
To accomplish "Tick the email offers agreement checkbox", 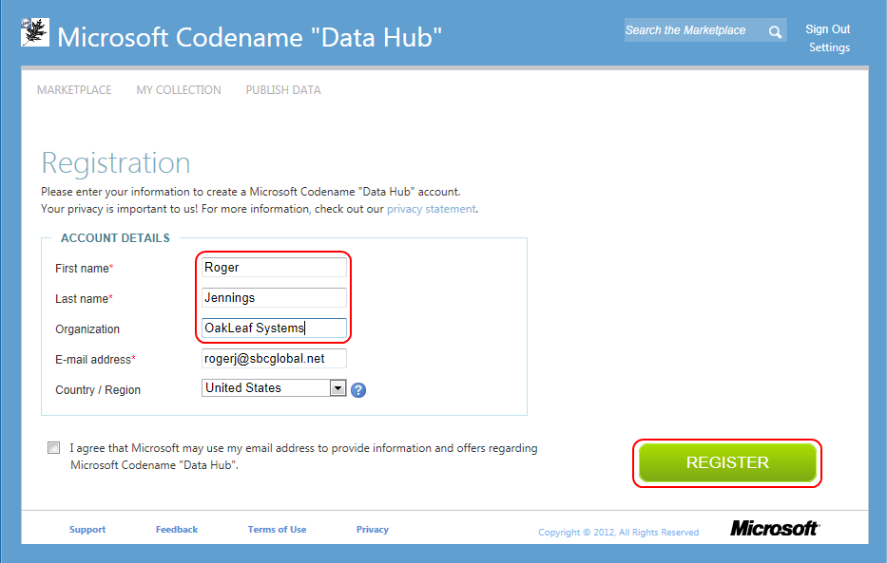I will pyautogui.click(x=54, y=448).
